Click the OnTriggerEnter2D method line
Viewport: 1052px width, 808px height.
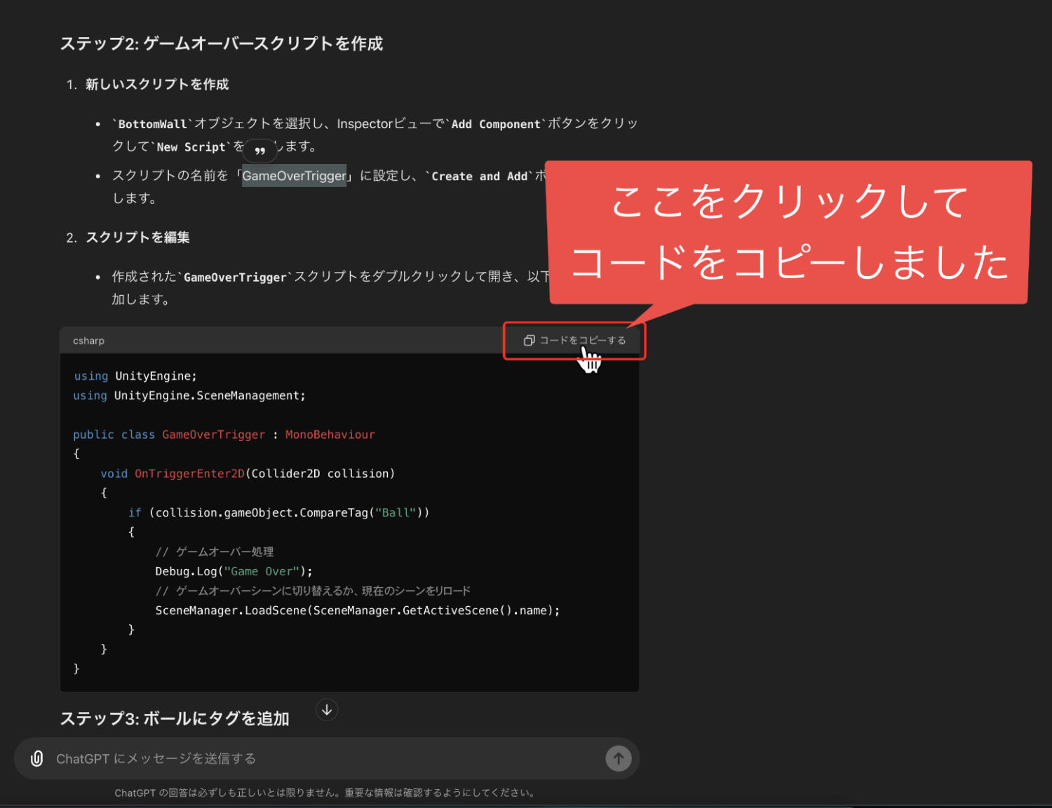[x=248, y=474]
